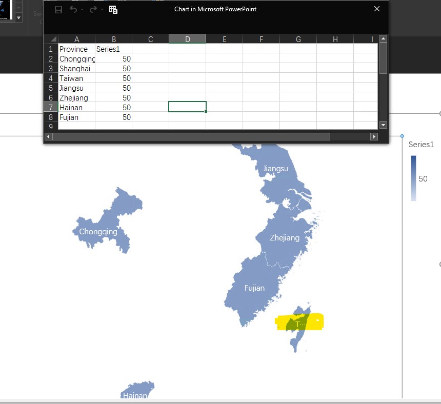The height and width of the screenshot is (404, 441).
Task: Click the Zhejiang cell in the spreadsheet
Action: pos(76,97)
